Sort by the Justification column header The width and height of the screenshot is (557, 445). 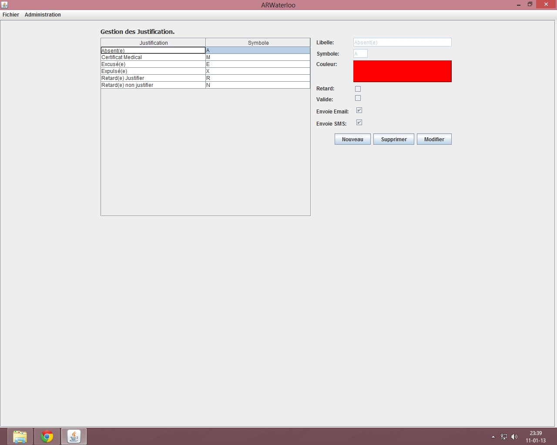[153, 43]
